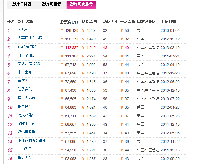209x164 pixels.
Task: Select release date 2012-12-20
Action: click(x=170, y=73)
